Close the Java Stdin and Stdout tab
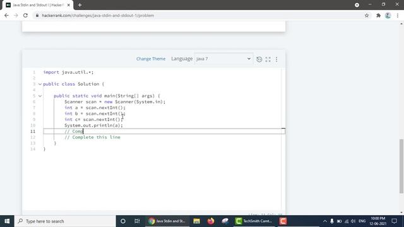 69,5
